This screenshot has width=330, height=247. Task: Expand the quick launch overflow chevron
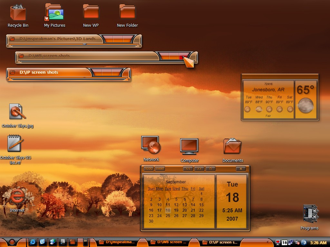(x=85, y=241)
